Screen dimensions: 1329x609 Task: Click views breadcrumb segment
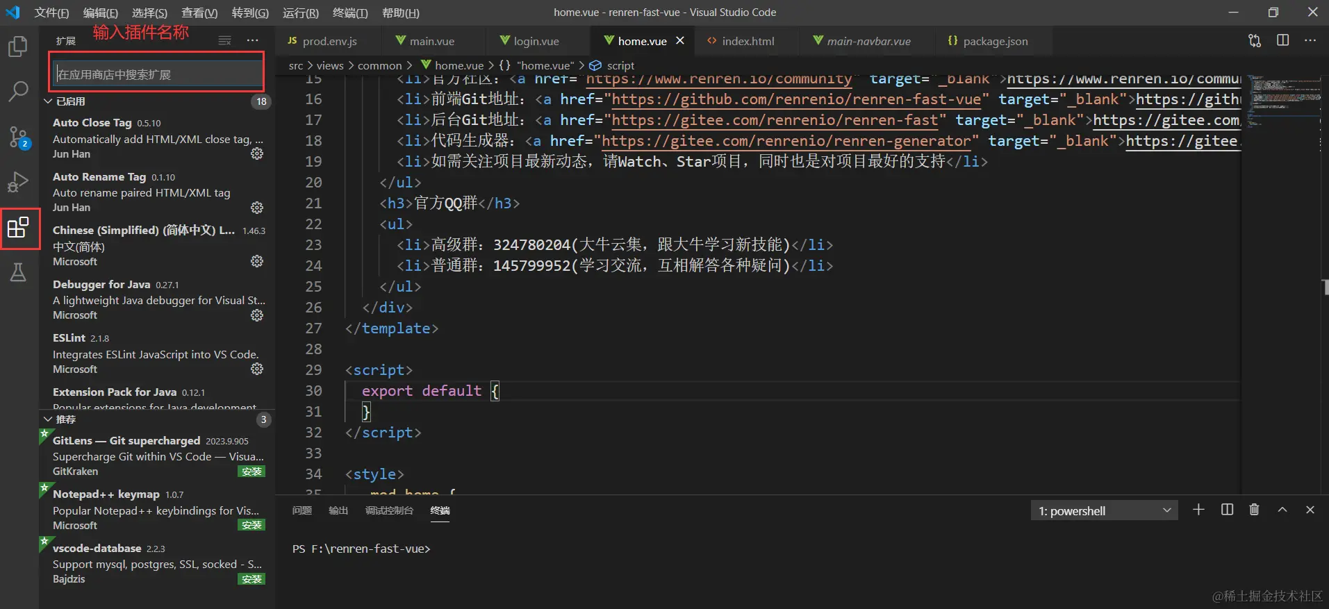coord(330,65)
